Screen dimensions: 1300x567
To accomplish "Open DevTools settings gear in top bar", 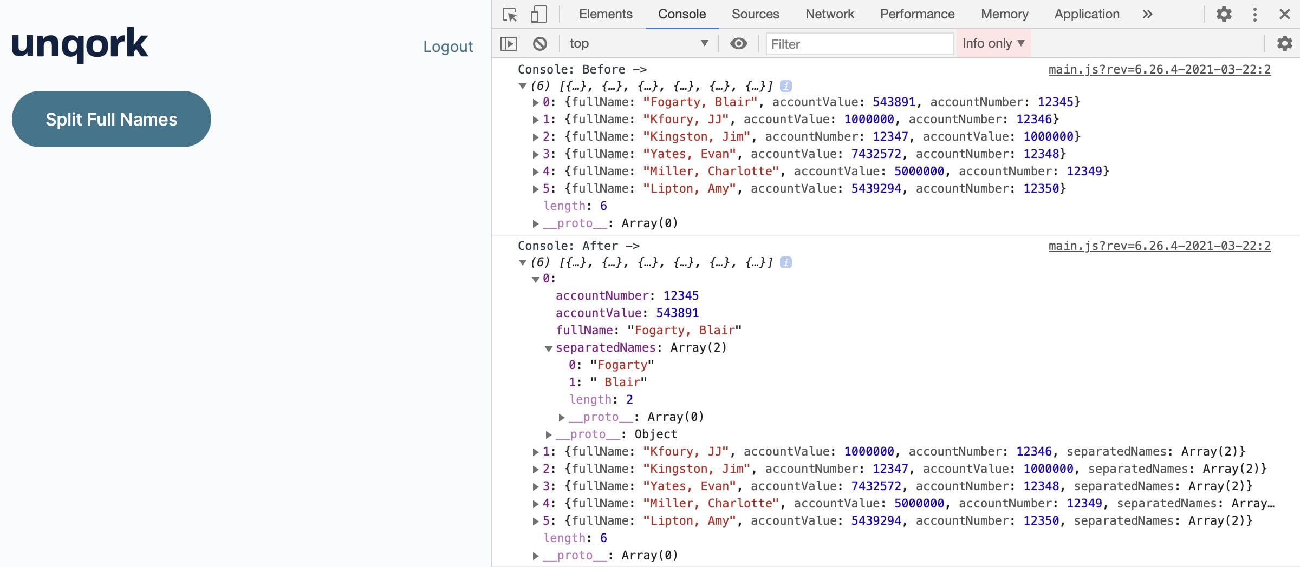I will tap(1224, 14).
